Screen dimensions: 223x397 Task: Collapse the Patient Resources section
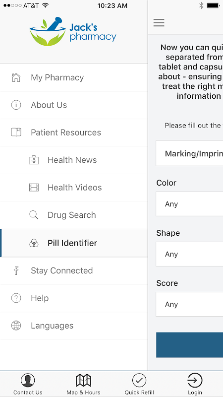pyautogui.click(x=74, y=132)
